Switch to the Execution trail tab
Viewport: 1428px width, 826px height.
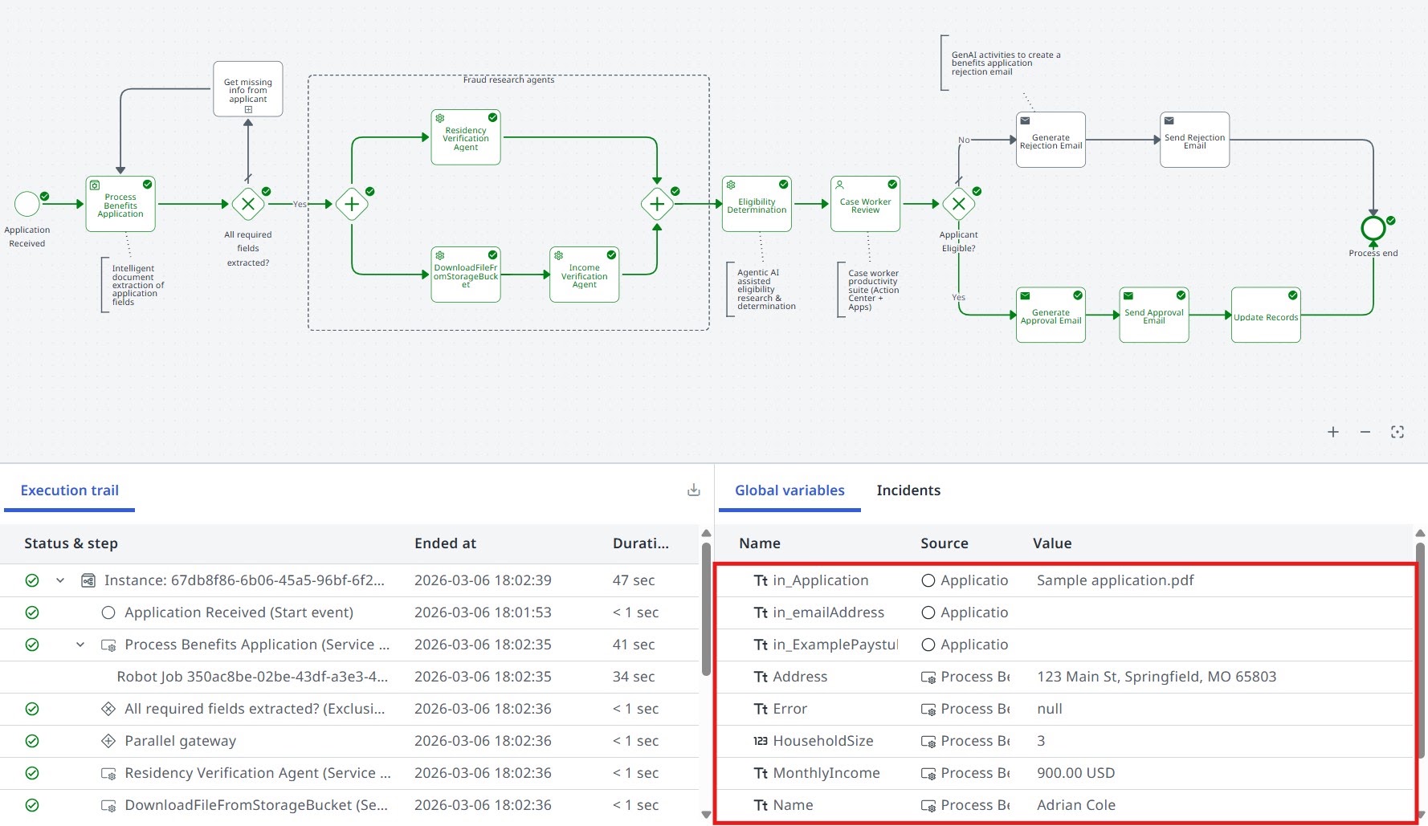pos(70,490)
